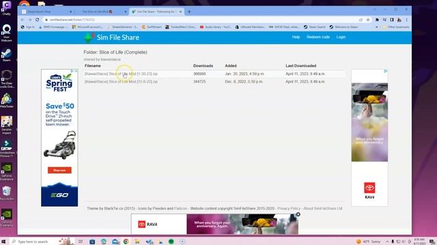The image size is (437, 245).
Task: Go forward in the browser
Action: [30, 20]
